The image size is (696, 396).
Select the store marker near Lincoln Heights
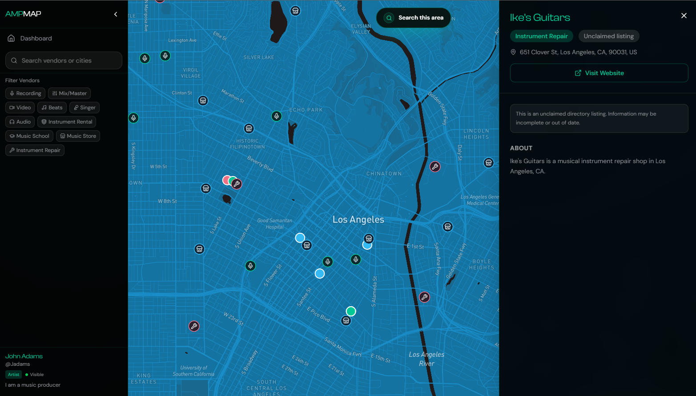(489, 163)
